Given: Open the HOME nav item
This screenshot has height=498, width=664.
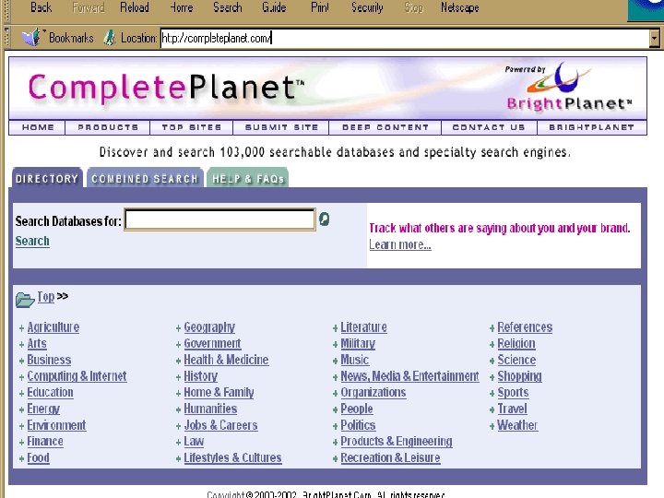Looking at the screenshot, I should 38,127.
